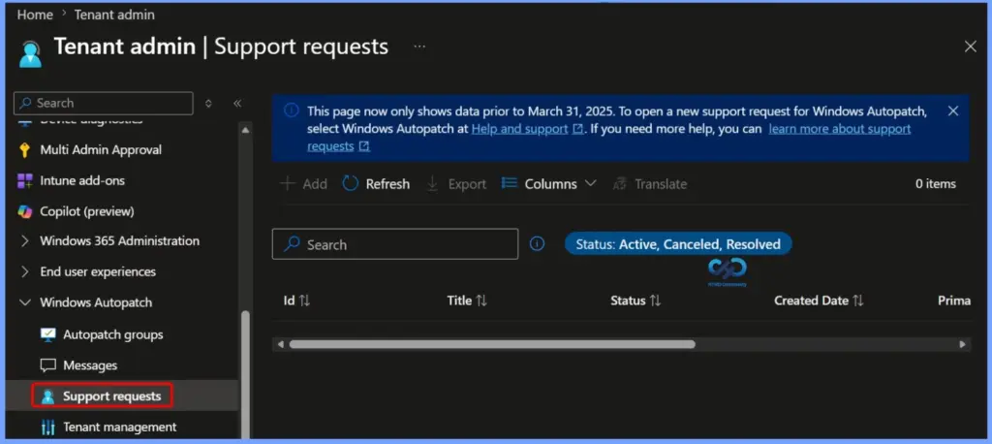992x444 pixels.
Task: Sort by the Title column
Action: tap(467, 301)
